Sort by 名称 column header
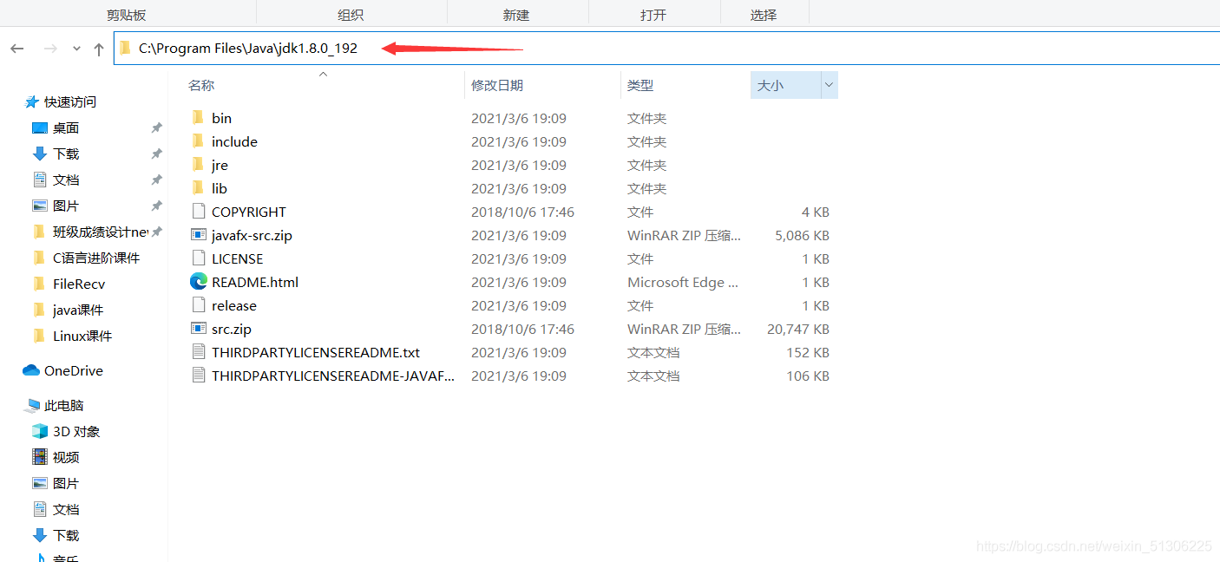 click(x=201, y=85)
